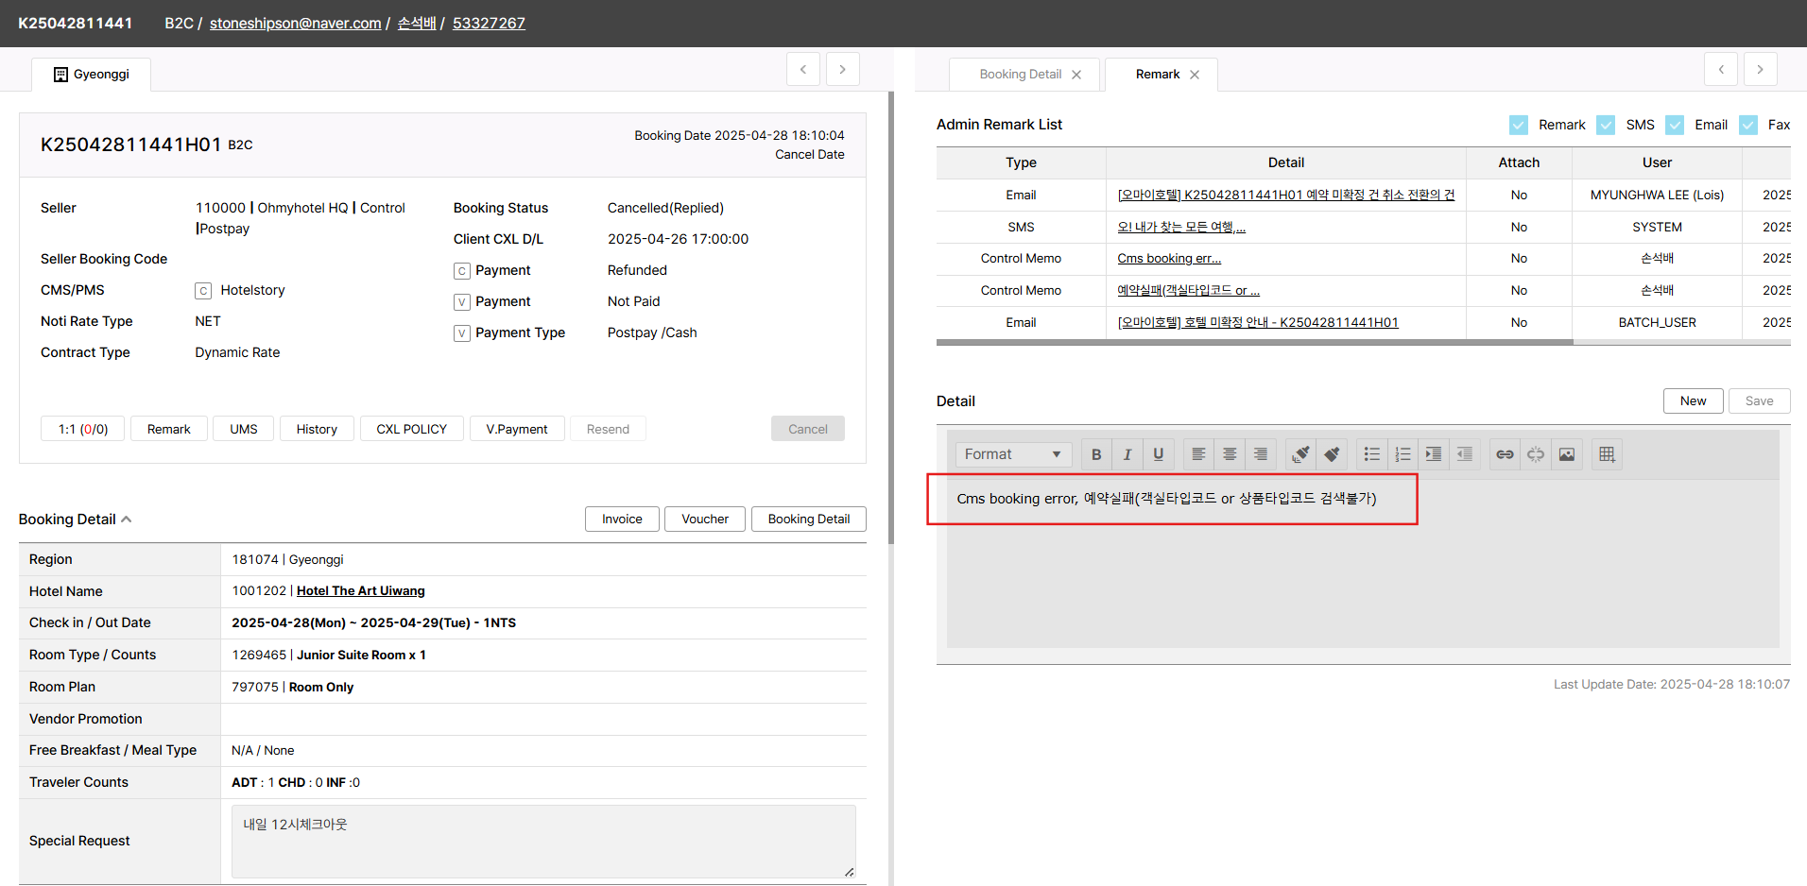Image resolution: width=1807 pixels, height=886 pixels.
Task: Insert a numbered list
Action: click(1403, 454)
